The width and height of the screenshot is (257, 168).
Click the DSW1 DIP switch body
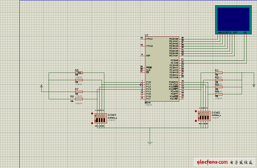(100, 118)
